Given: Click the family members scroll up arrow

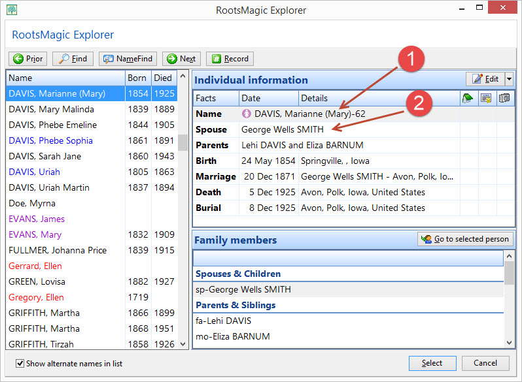Looking at the screenshot, I should (x=509, y=256).
